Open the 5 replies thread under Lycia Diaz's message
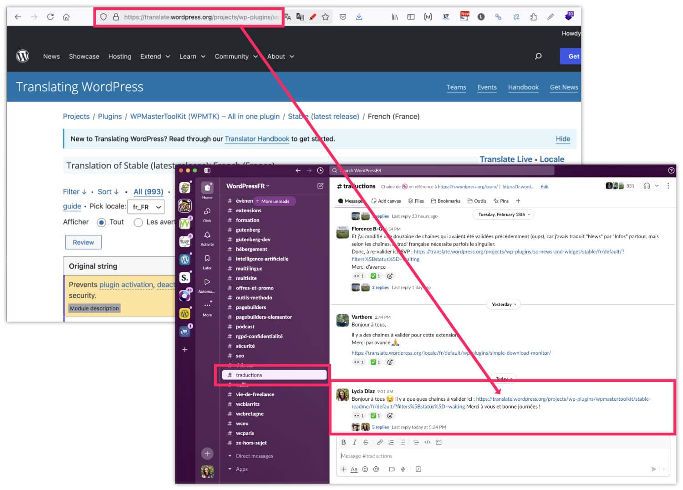The height and width of the screenshot is (490, 683). click(x=380, y=427)
